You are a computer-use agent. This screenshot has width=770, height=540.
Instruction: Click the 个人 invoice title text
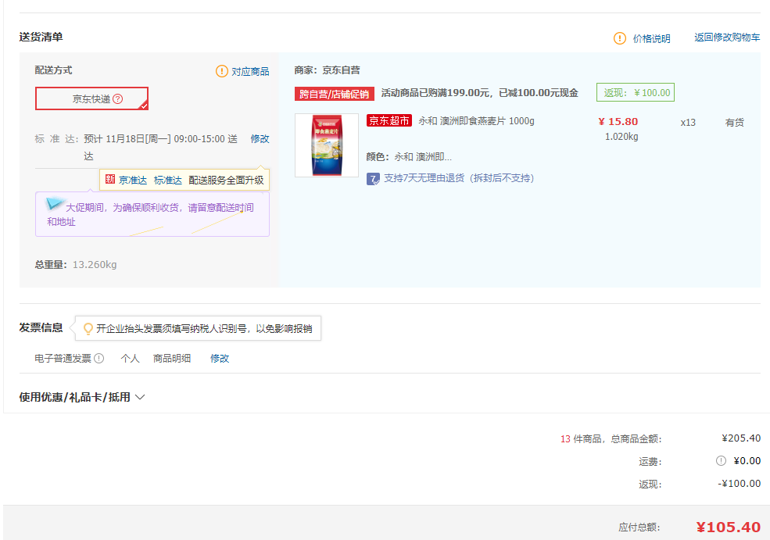pos(130,359)
